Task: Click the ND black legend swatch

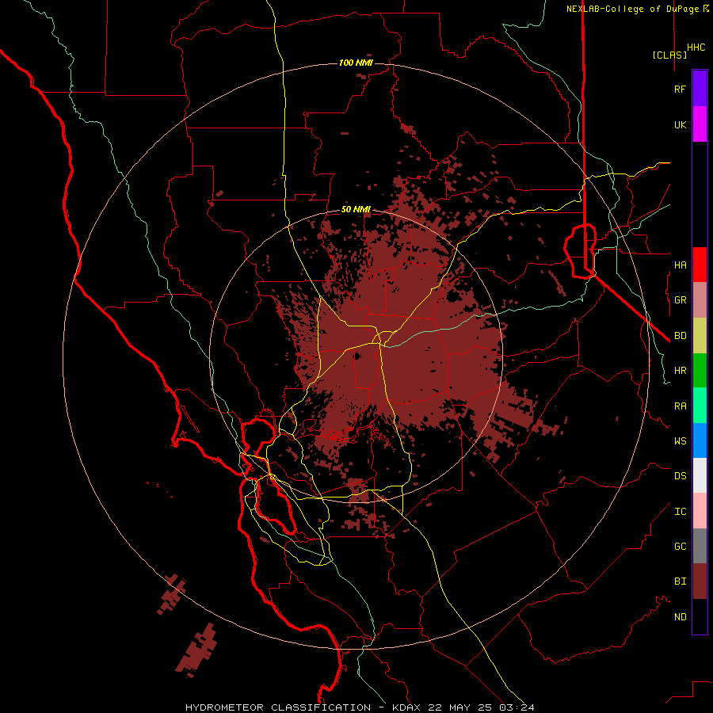Action: [x=700, y=616]
